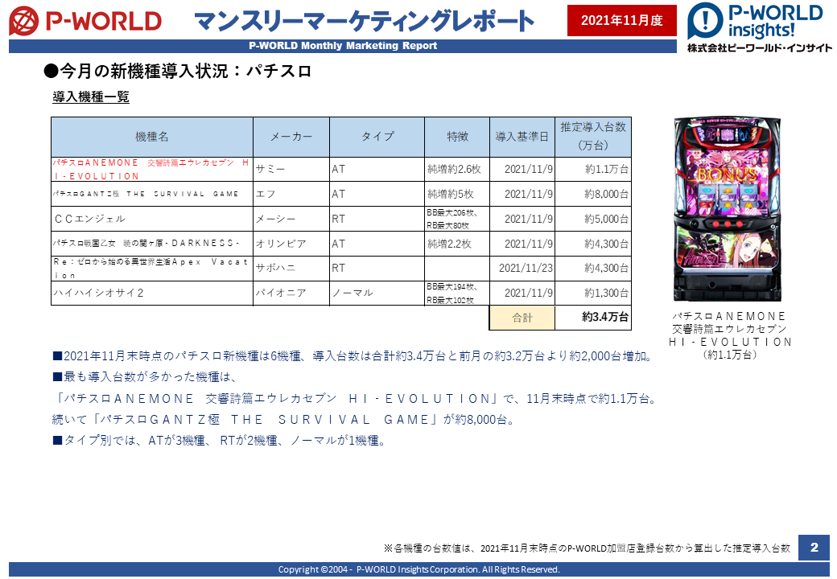Click the BB最大206枚 feature cell
Screen dimensions: 837x579
point(457,219)
